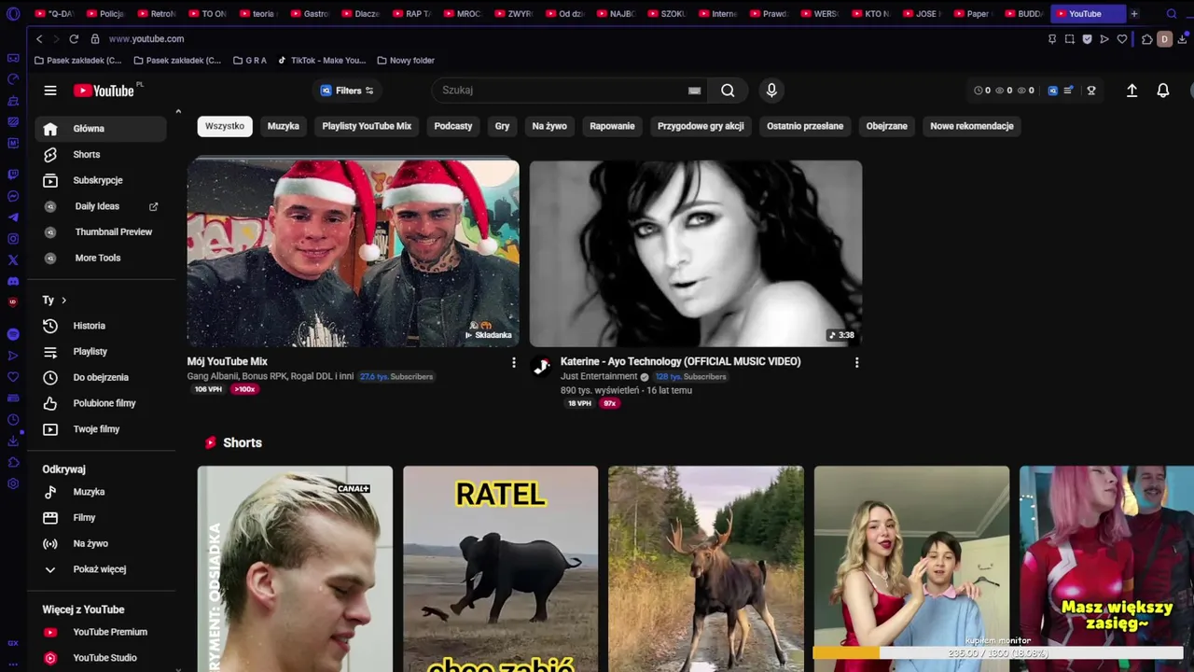Open Pasek zakładek first bookmarks folder
1194x672 pixels.
pos(77,61)
